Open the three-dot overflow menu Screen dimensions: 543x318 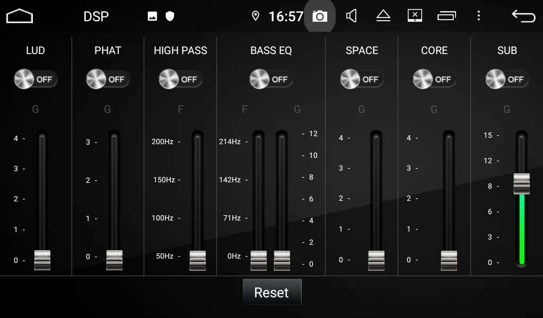(478, 16)
